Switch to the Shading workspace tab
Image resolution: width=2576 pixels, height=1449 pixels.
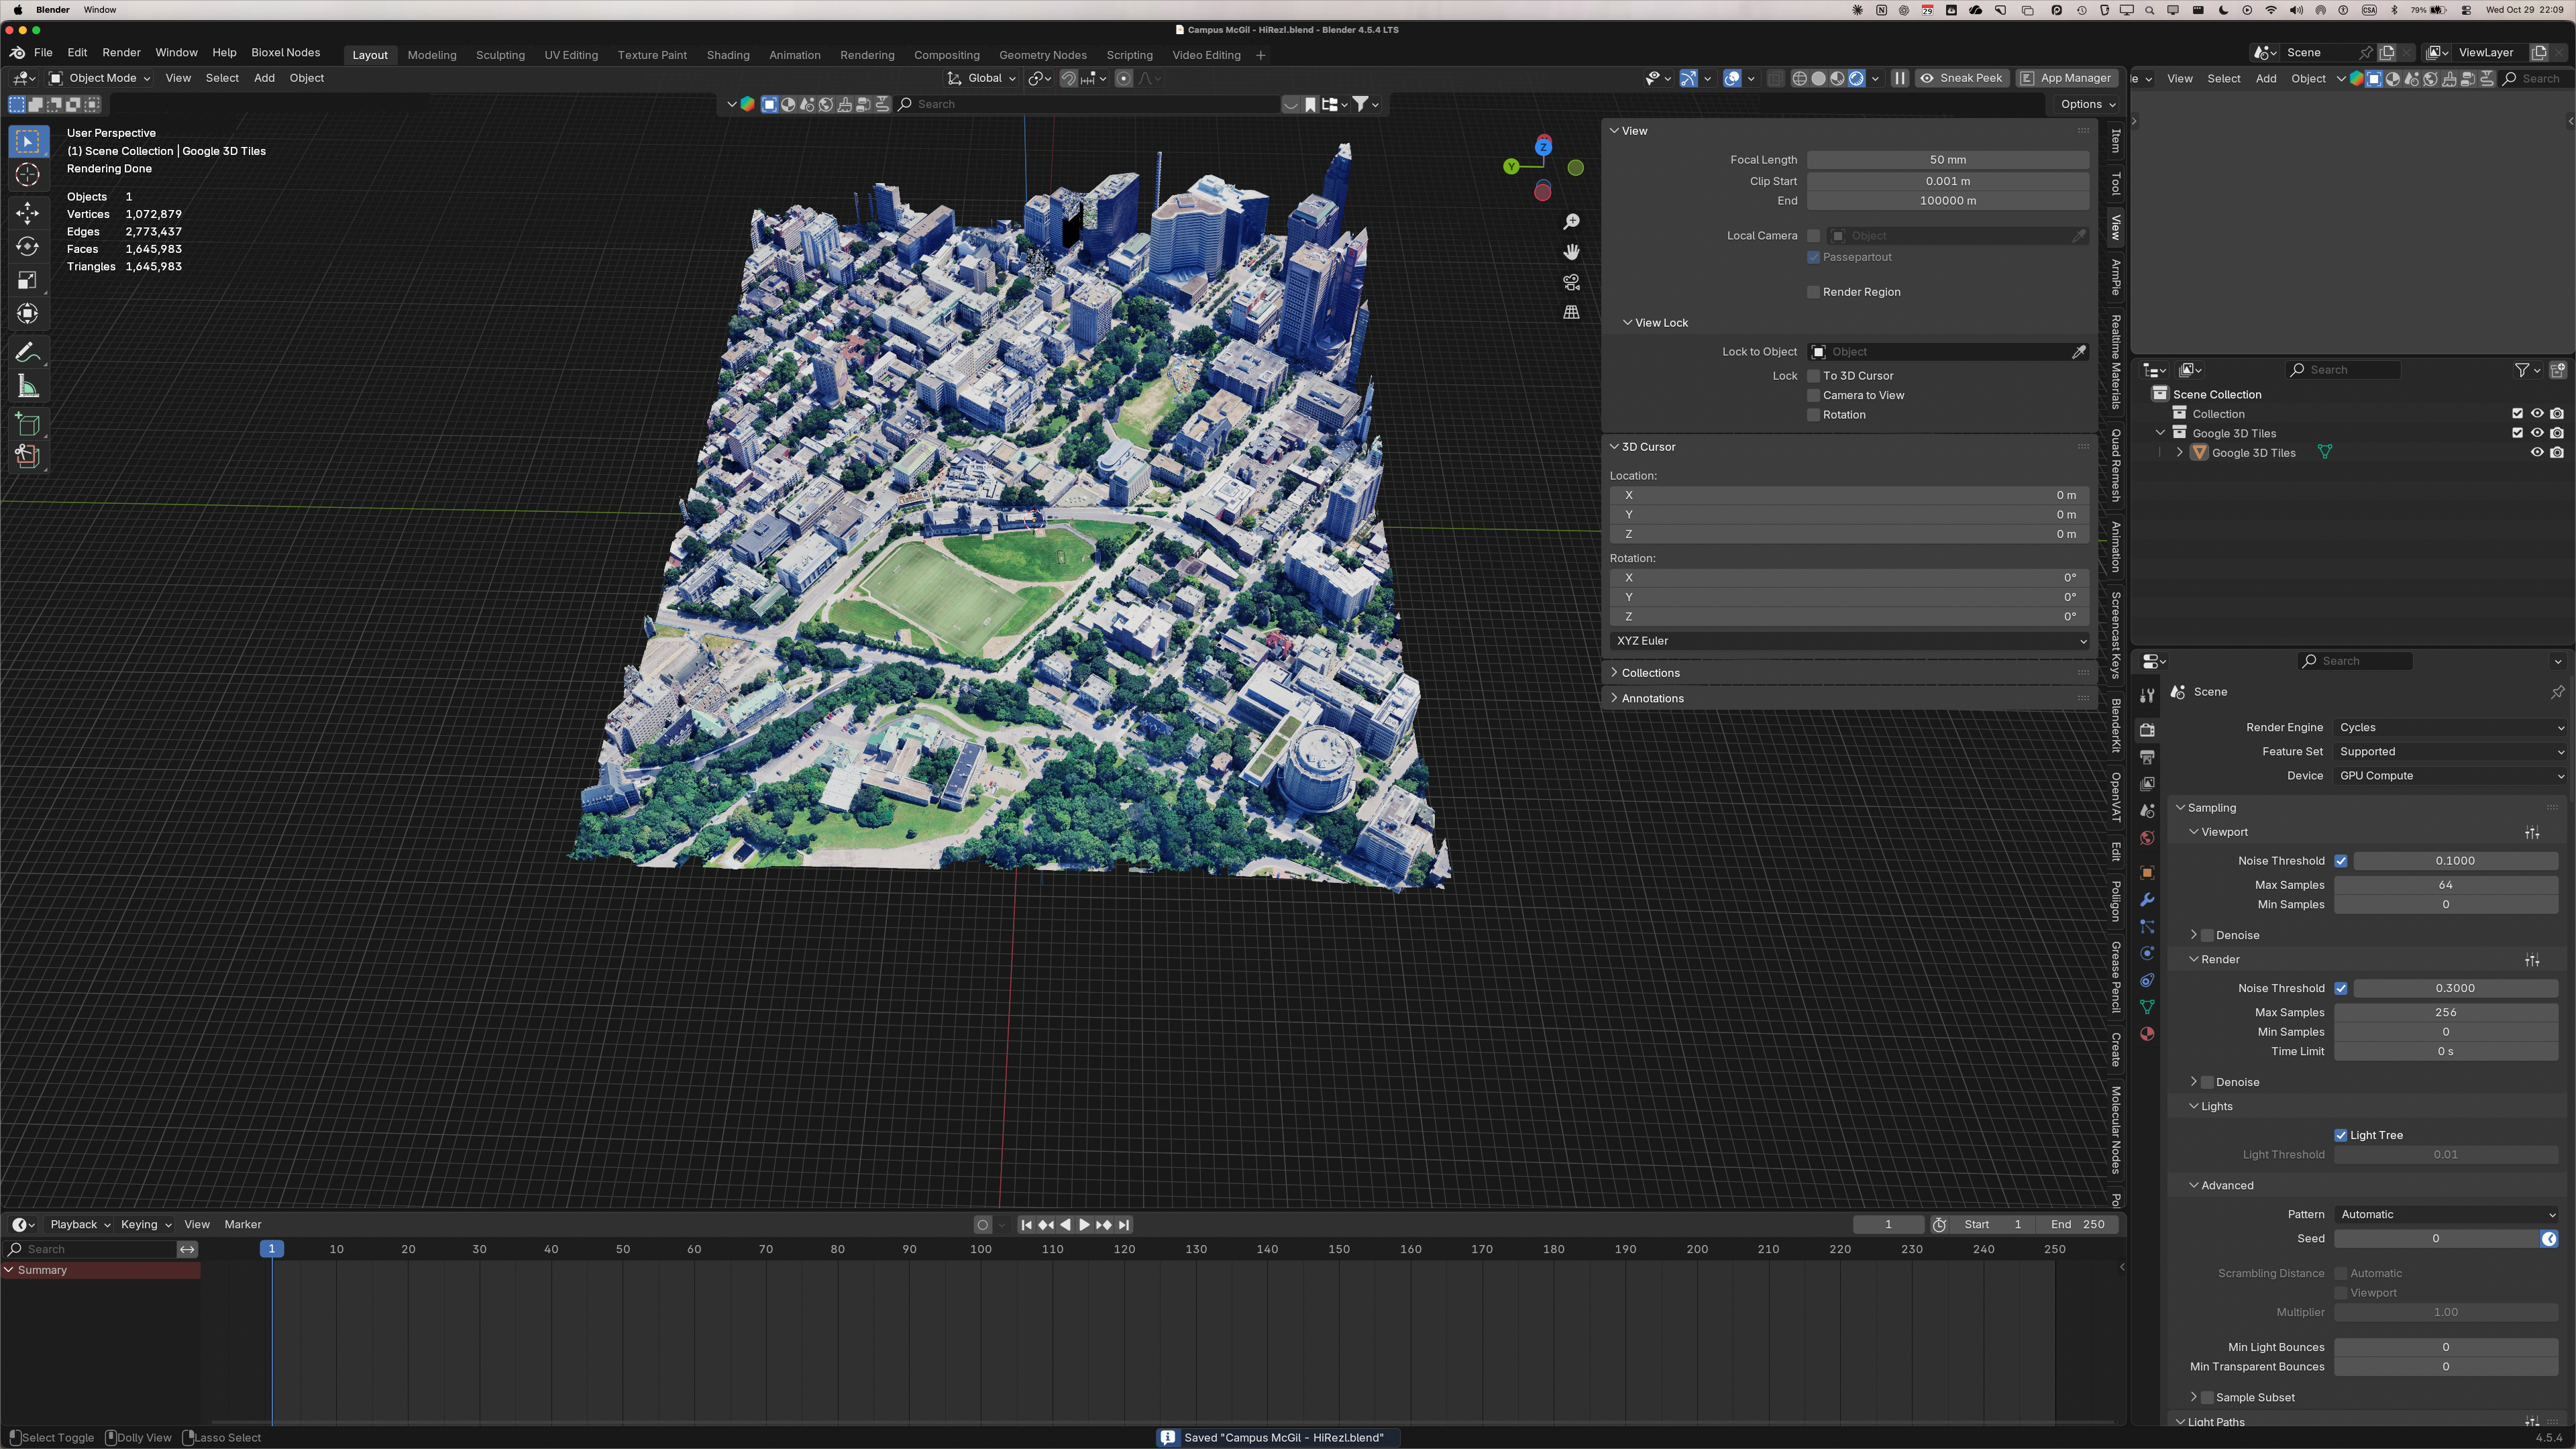728,55
